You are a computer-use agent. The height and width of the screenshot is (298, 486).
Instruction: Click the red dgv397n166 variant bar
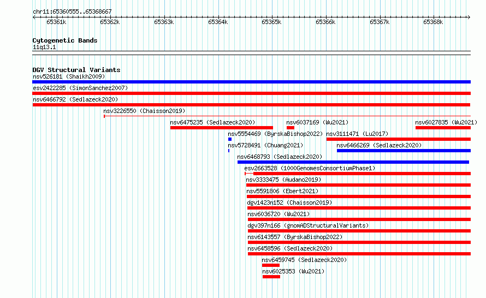(359, 231)
